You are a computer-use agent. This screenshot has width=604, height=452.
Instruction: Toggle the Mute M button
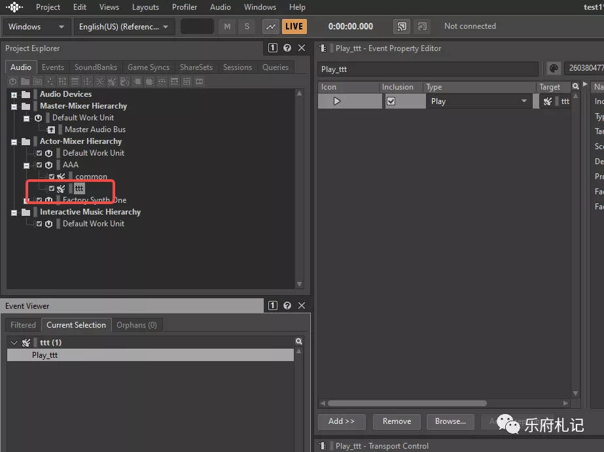tap(227, 26)
